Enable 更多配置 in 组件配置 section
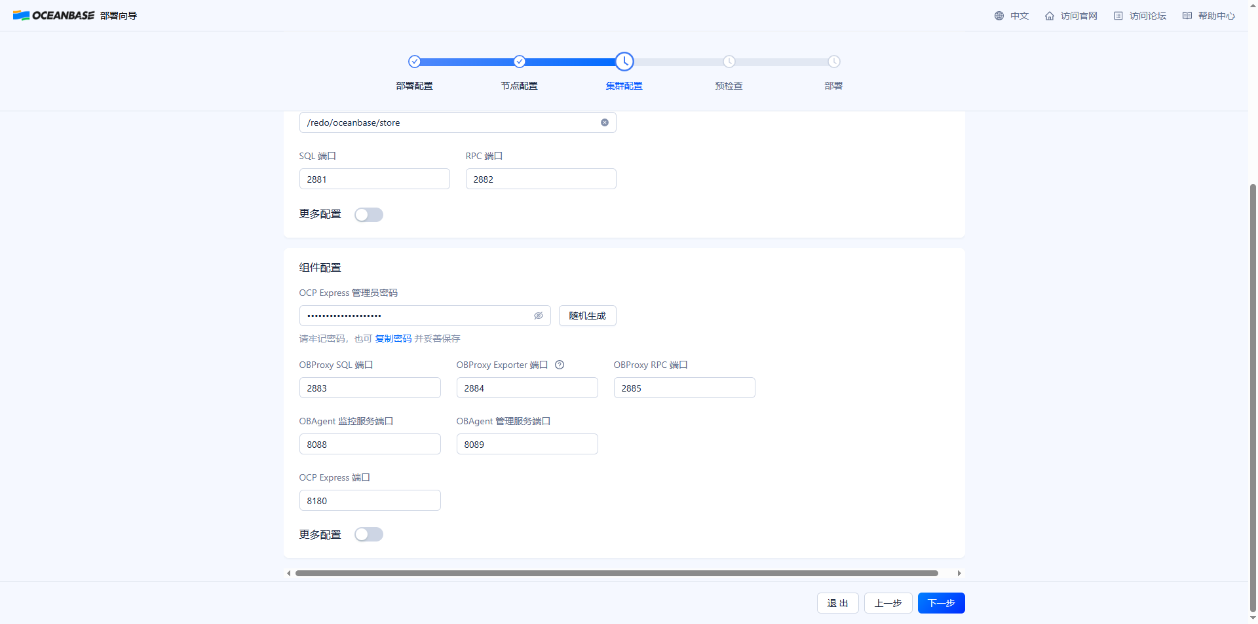Viewport: 1258px width, 624px height. [369, 534]
